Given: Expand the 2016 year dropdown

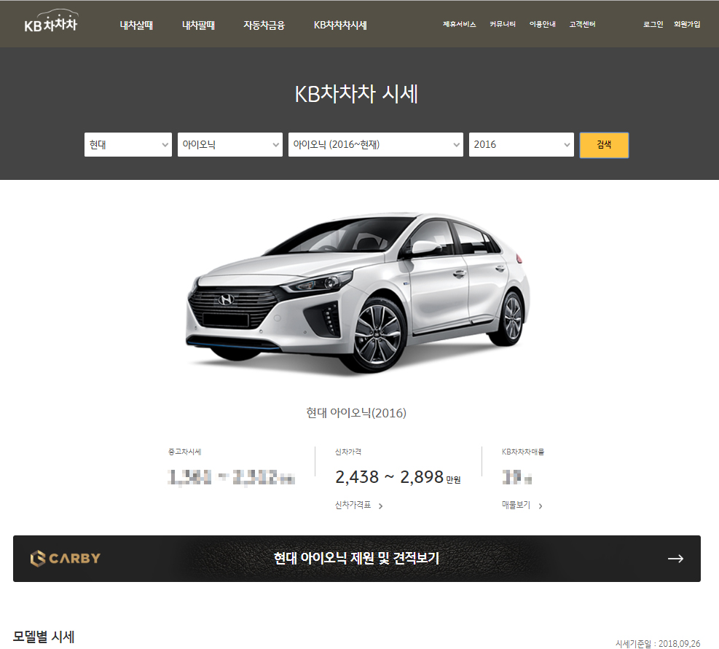Looking at the screenshot, I should [522, 144].
